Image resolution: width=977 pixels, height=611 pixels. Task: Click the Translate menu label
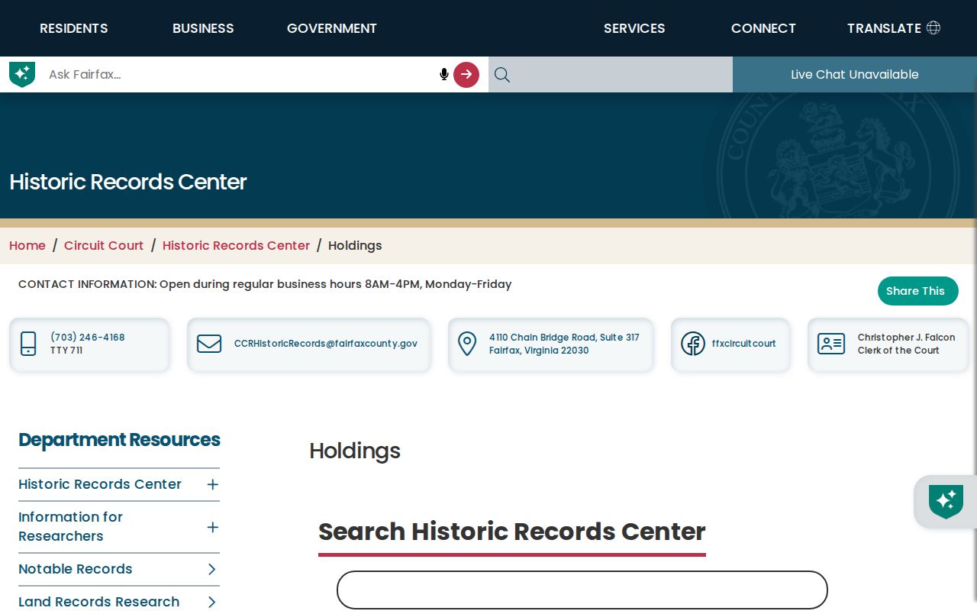pyautogui.click(x=884, y=28)
